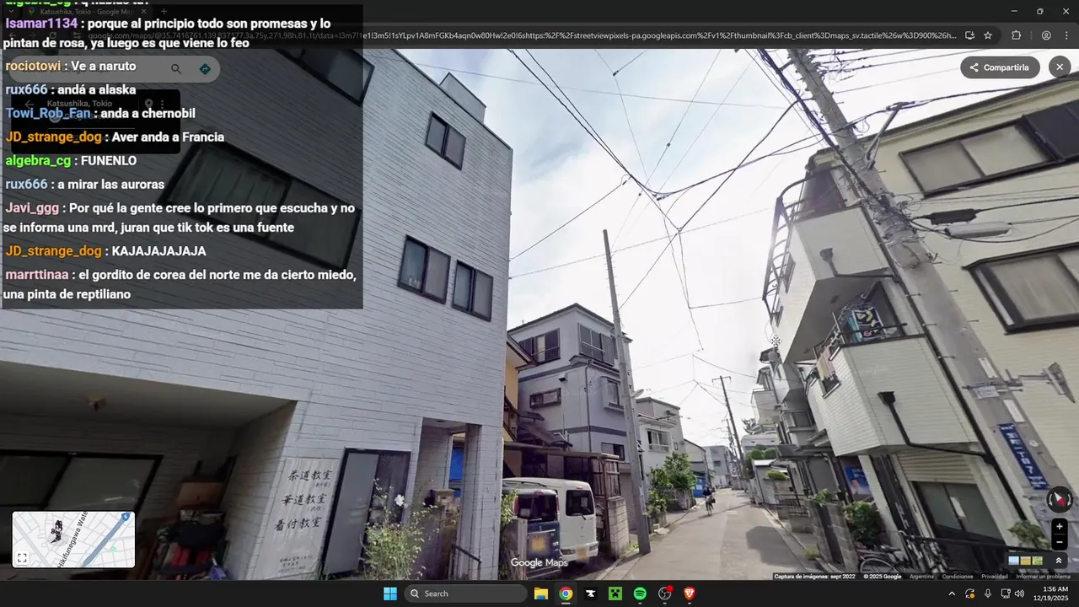Open Spotify from the taskbar

[x=640, y=594]
